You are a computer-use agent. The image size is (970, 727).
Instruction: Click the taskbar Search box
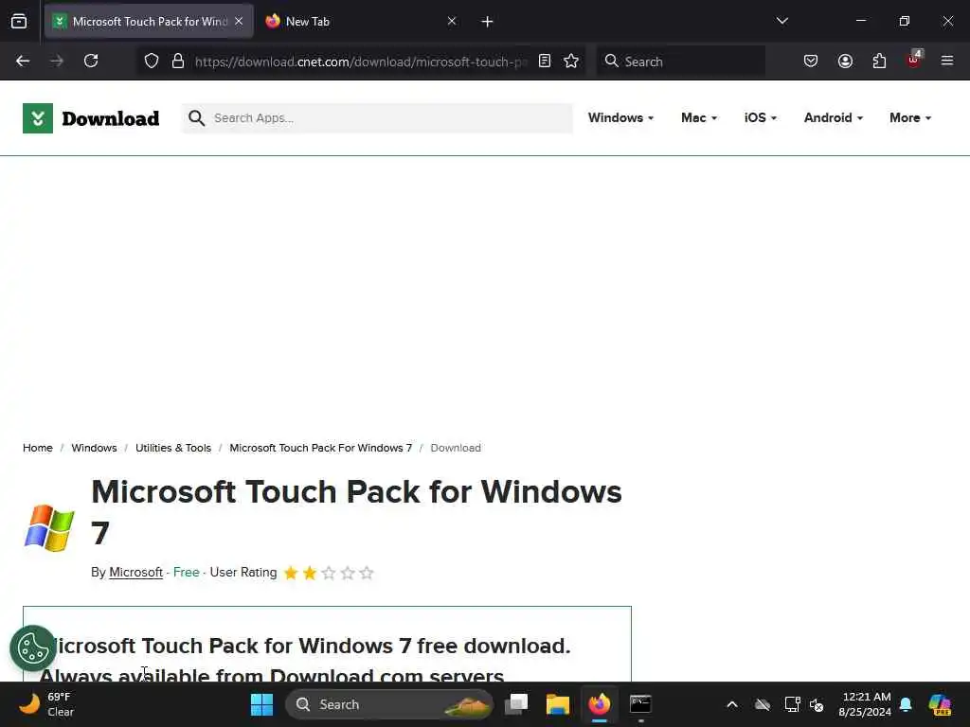point(388,704)
